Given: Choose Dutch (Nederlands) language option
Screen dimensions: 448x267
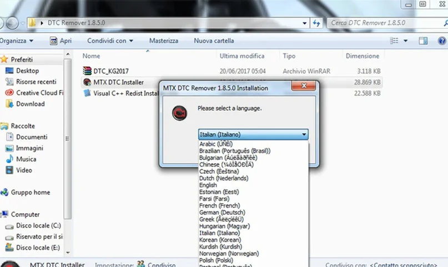Looking at the screenshot, I should pyautogui.click(x=253, y=178).
